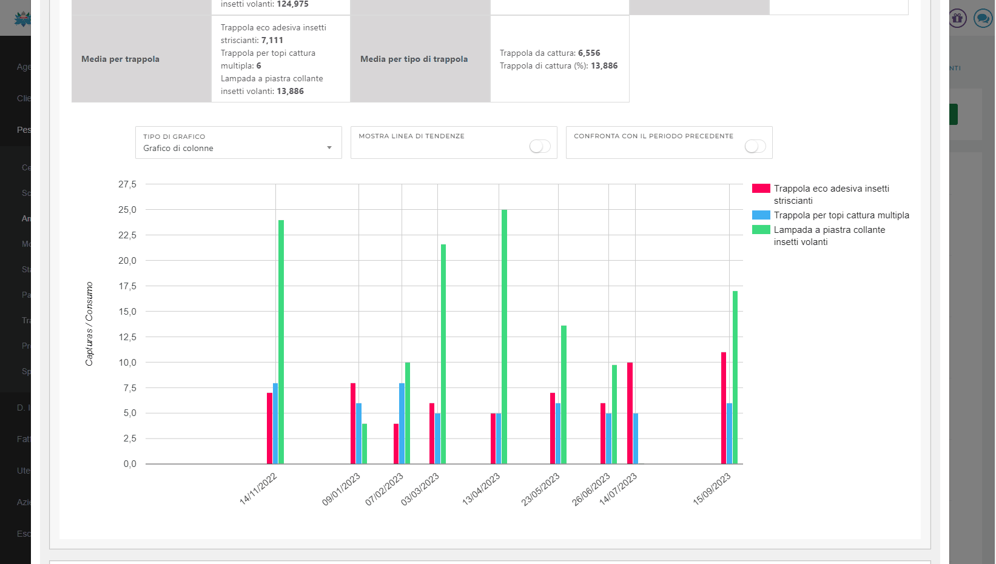Toggle green legend swatch for Lampada a piastra
The width and height of the screenshot is (996, 564).
(761, 230)
